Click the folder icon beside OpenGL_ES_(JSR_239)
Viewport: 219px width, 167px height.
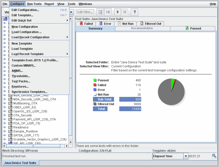click(10, 111)
